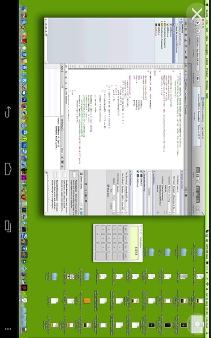Click the Finder icon in the Dock
Image resolution: width=211 pixels, height=338 pixels.
(x=24, y=9)
